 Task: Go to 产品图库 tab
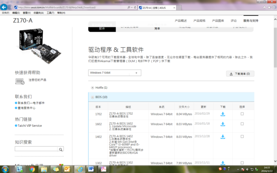point(218,20)
